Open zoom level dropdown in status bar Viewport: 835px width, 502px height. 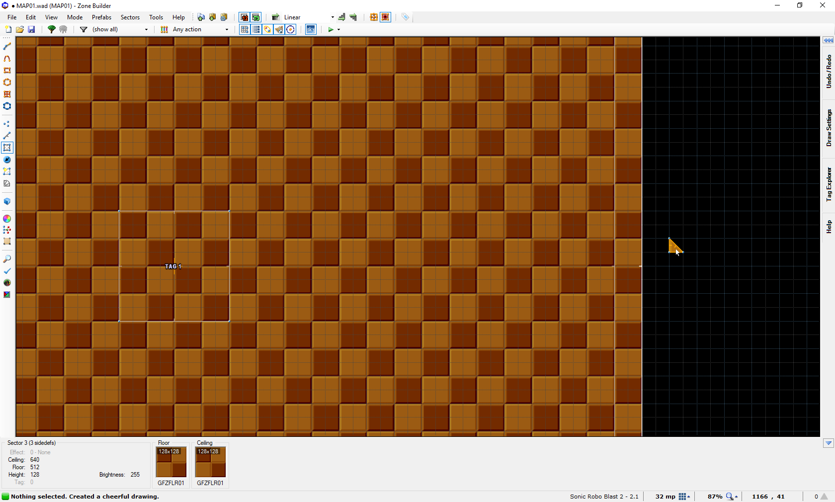tap(732, 497)
